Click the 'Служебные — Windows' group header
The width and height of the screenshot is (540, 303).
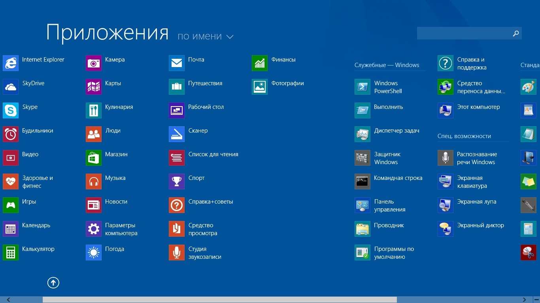coord(387,65)
